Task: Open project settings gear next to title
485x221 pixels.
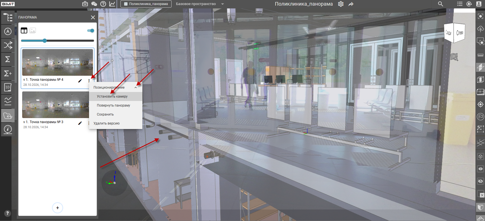Action: point(341,4)
